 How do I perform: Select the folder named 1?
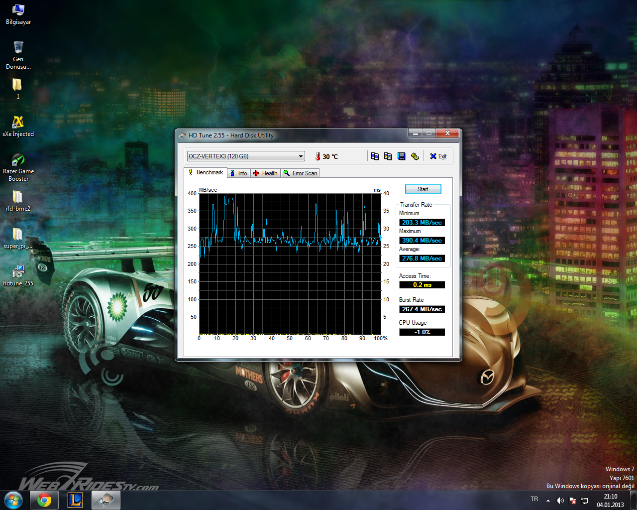(18, 89)
